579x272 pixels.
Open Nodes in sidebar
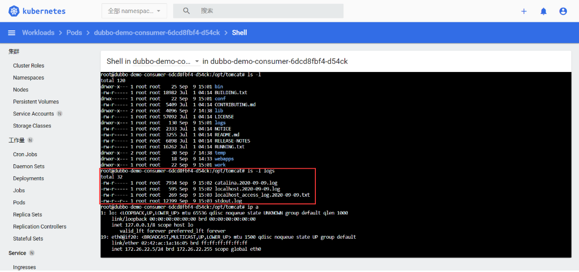[21, 90]
